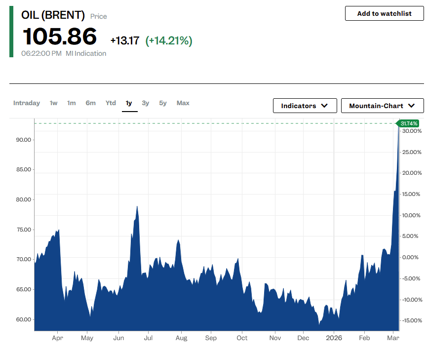The height and width of the screenshot is (349, 426).
Task: View the 3y price history
Action: point(145,103)
